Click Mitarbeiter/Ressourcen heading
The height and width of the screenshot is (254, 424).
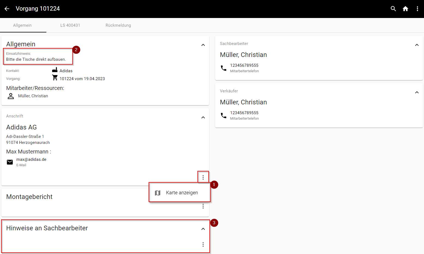coord(35,88)
